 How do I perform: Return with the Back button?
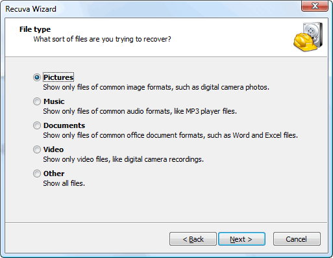[193, 239]
